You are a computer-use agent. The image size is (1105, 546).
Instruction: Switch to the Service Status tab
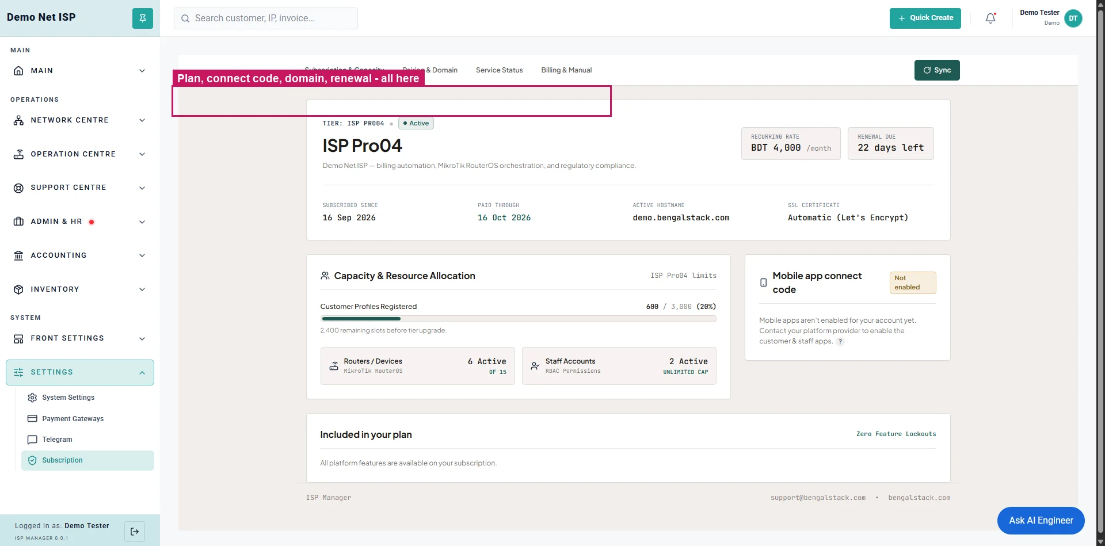click(499, 70)
